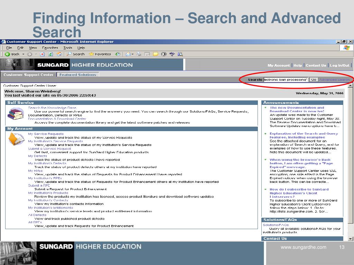Open Documentation & Download Center link
The height and width of the screenshot is (265, 354).
57,119
